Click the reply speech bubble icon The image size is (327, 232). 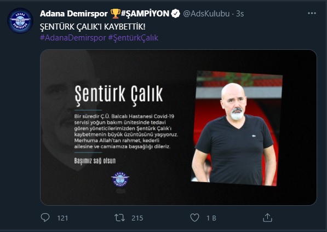pyautogui.click(x=45, y=218)
